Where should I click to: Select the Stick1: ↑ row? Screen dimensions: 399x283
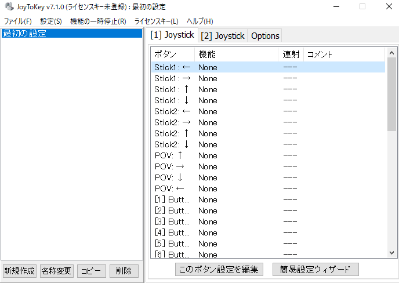point(268,89)
